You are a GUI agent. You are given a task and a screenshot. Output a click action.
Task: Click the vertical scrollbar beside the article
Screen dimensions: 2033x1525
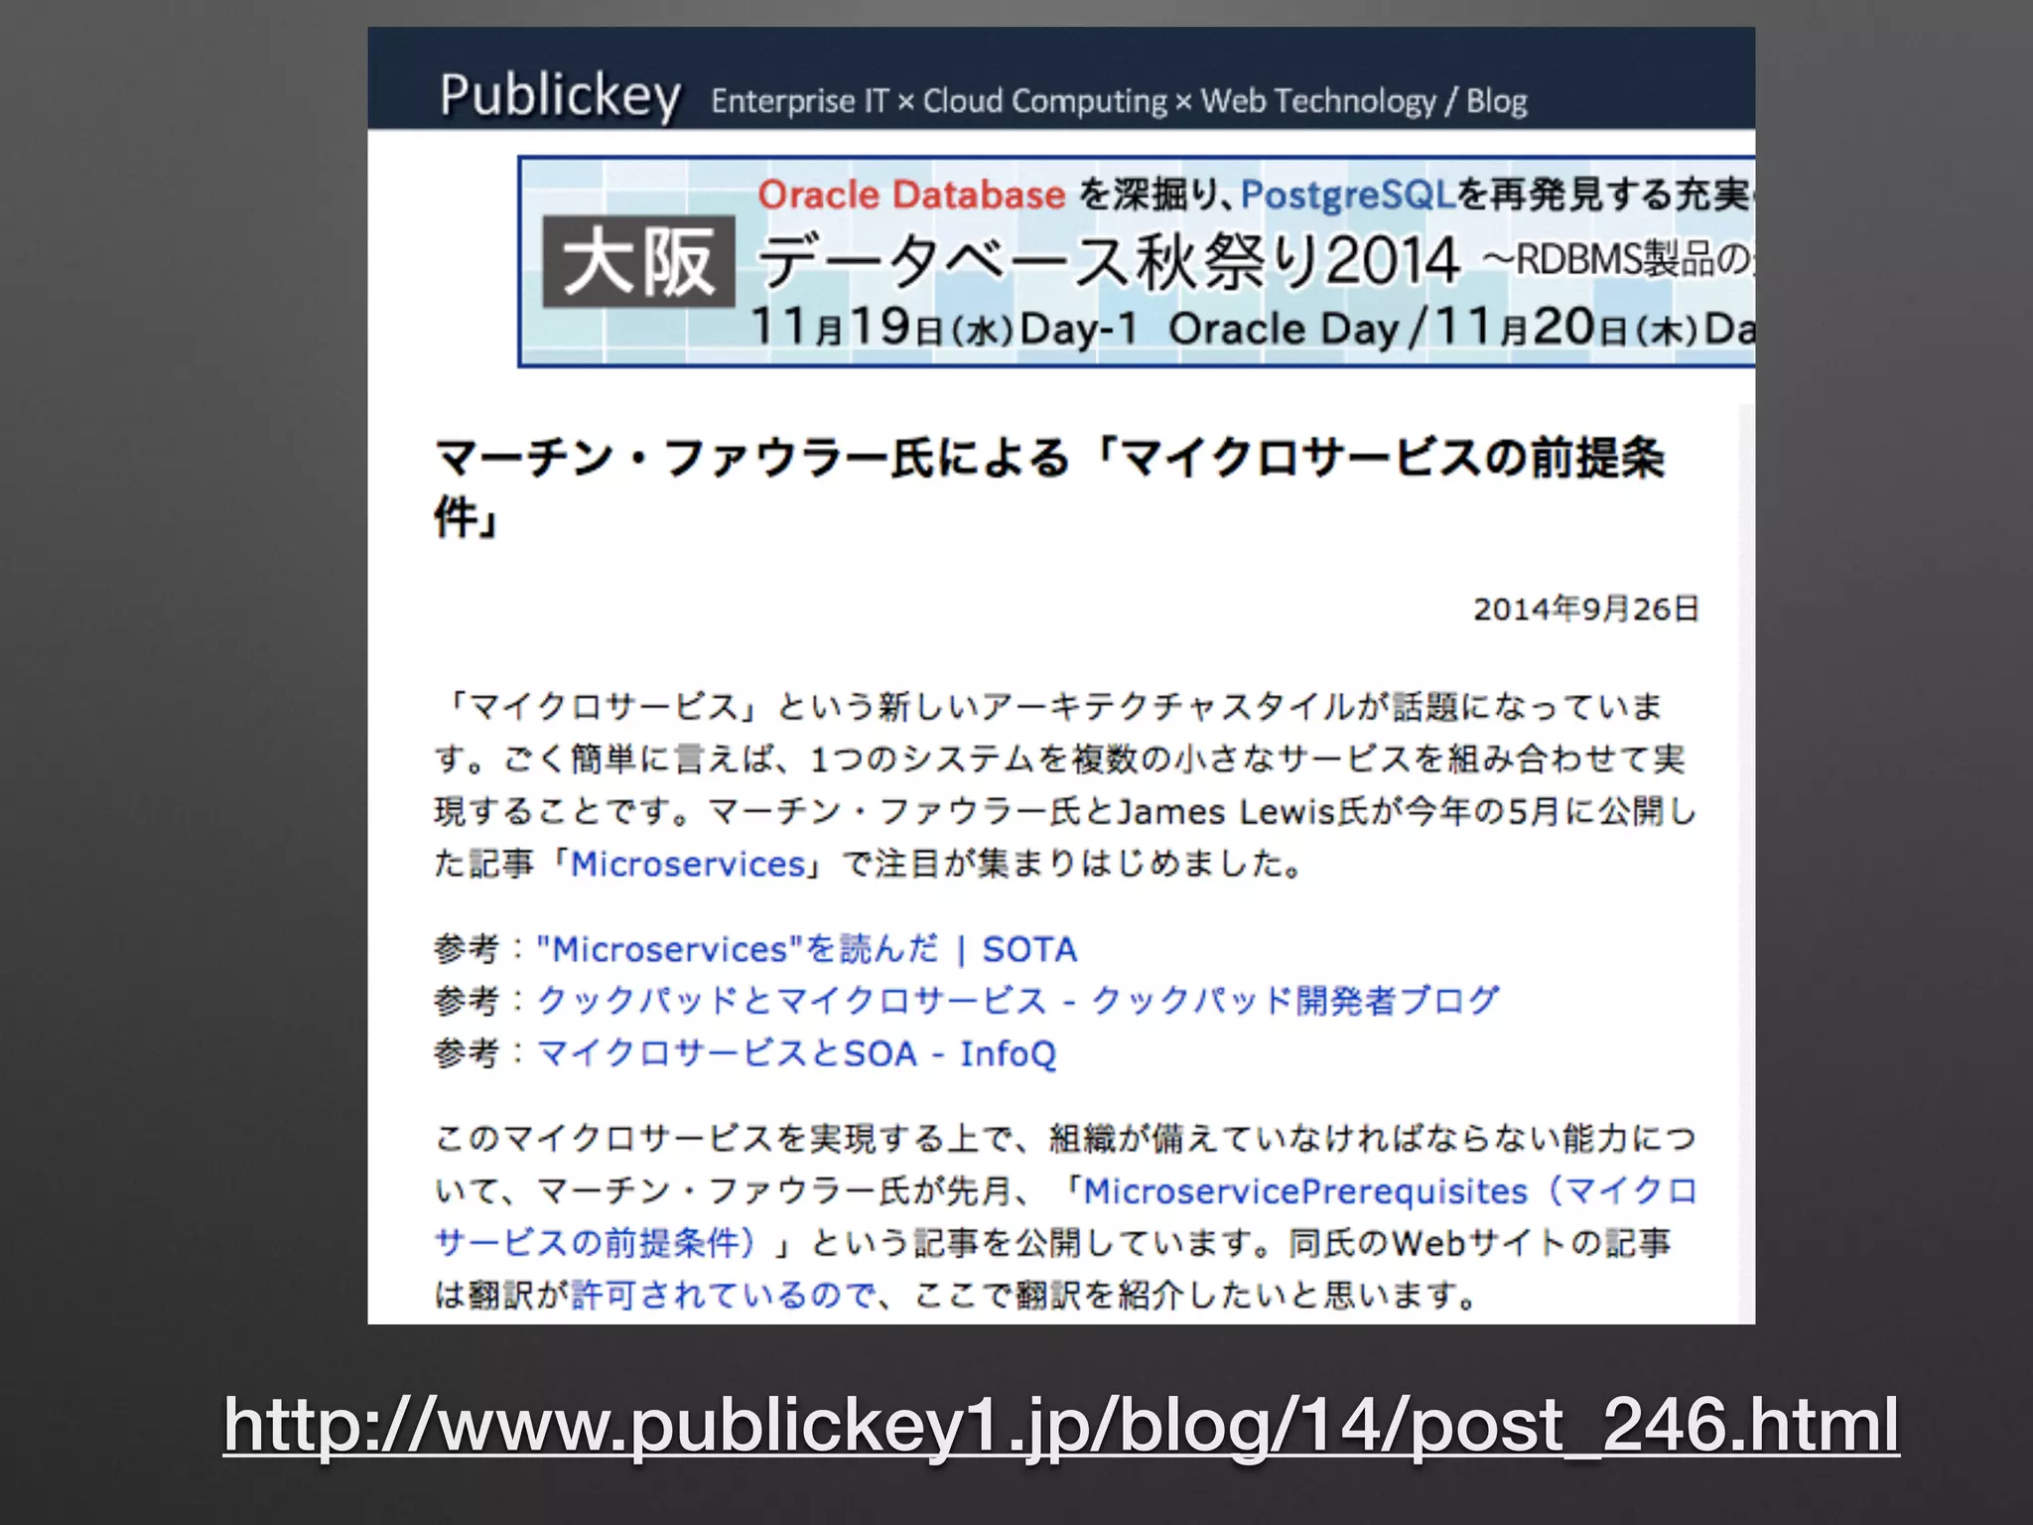(1746, 864)
